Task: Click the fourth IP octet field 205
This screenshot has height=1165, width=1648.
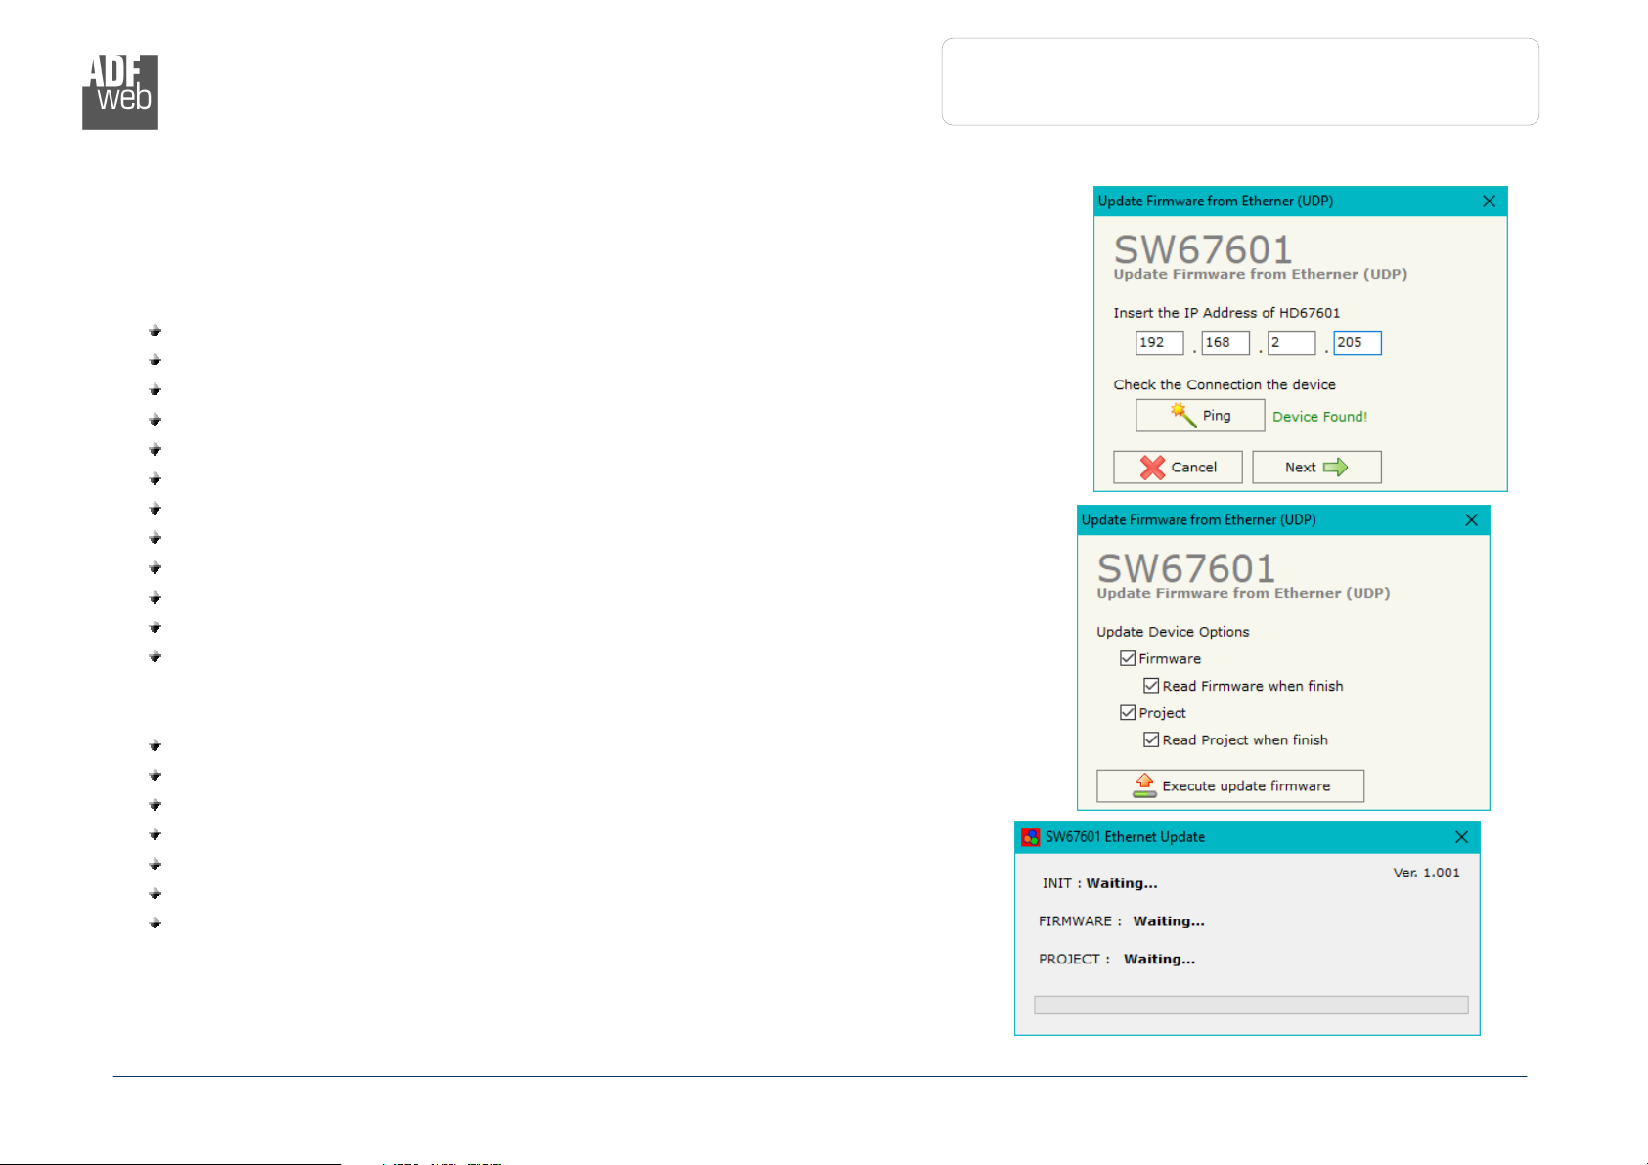Action: point(1358,342)
